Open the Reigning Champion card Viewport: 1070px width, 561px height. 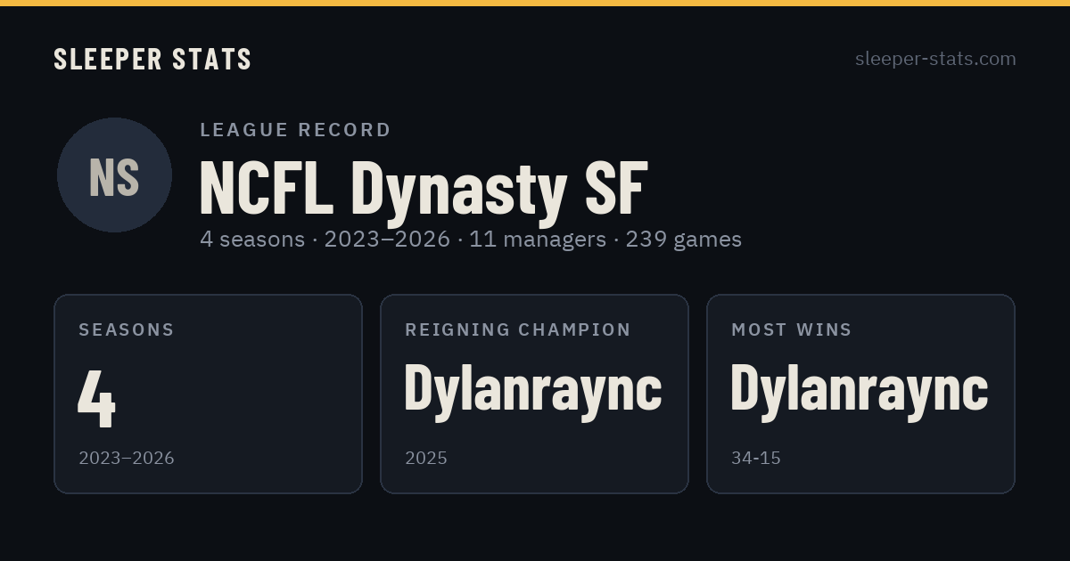click(534, 394)
